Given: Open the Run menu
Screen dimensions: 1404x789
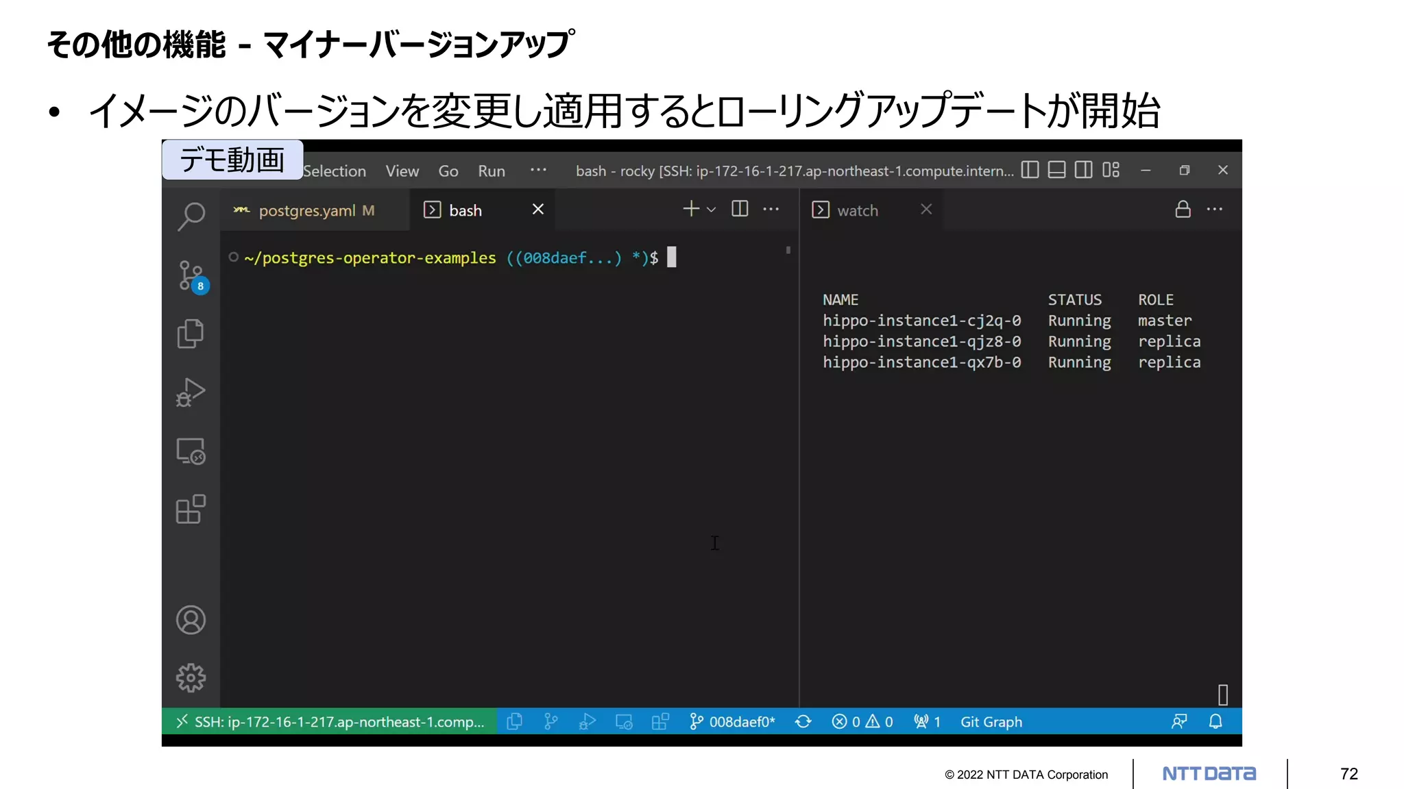Looking at the screenshot, I should coord(492,171).
